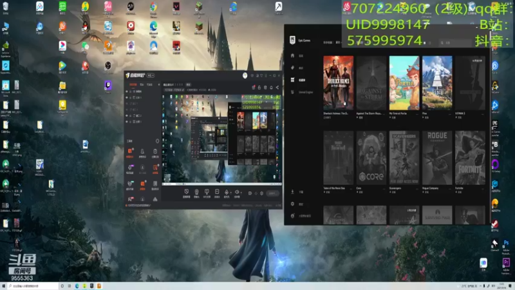Toggle eye icon on fifth source row
Screen dimensions: 515x290
[x=127, y=116]
